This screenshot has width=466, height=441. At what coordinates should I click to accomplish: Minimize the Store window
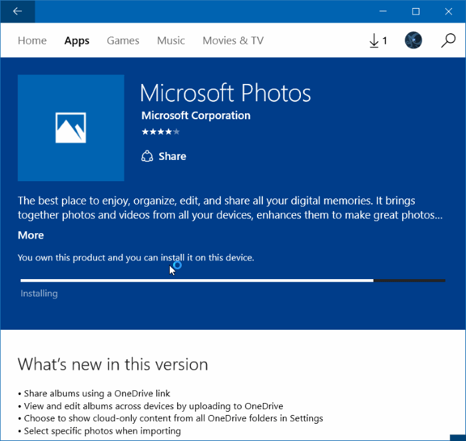tap(383, 11)
